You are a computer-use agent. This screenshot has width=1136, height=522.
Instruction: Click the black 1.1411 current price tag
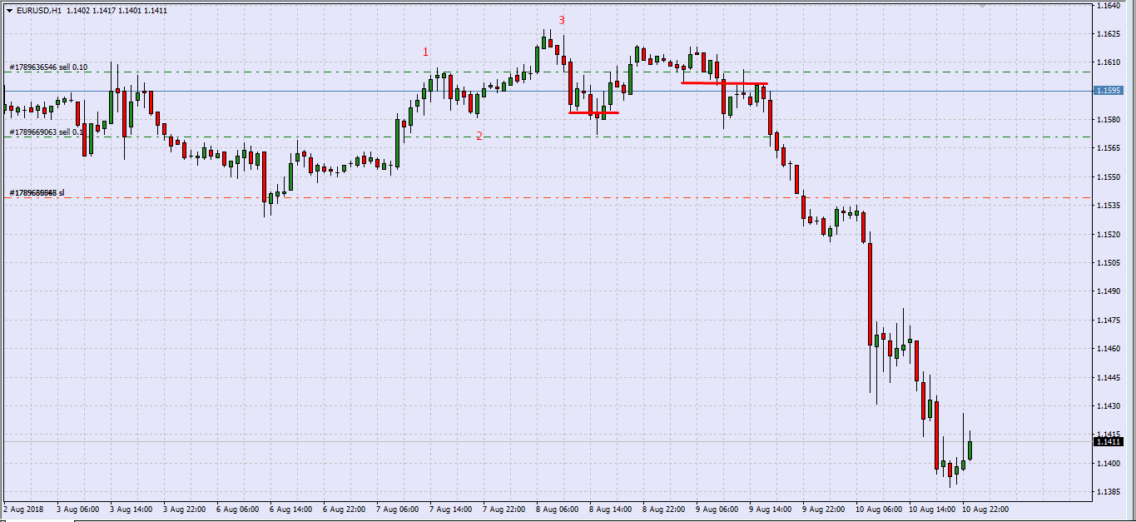pos(1108,441)
